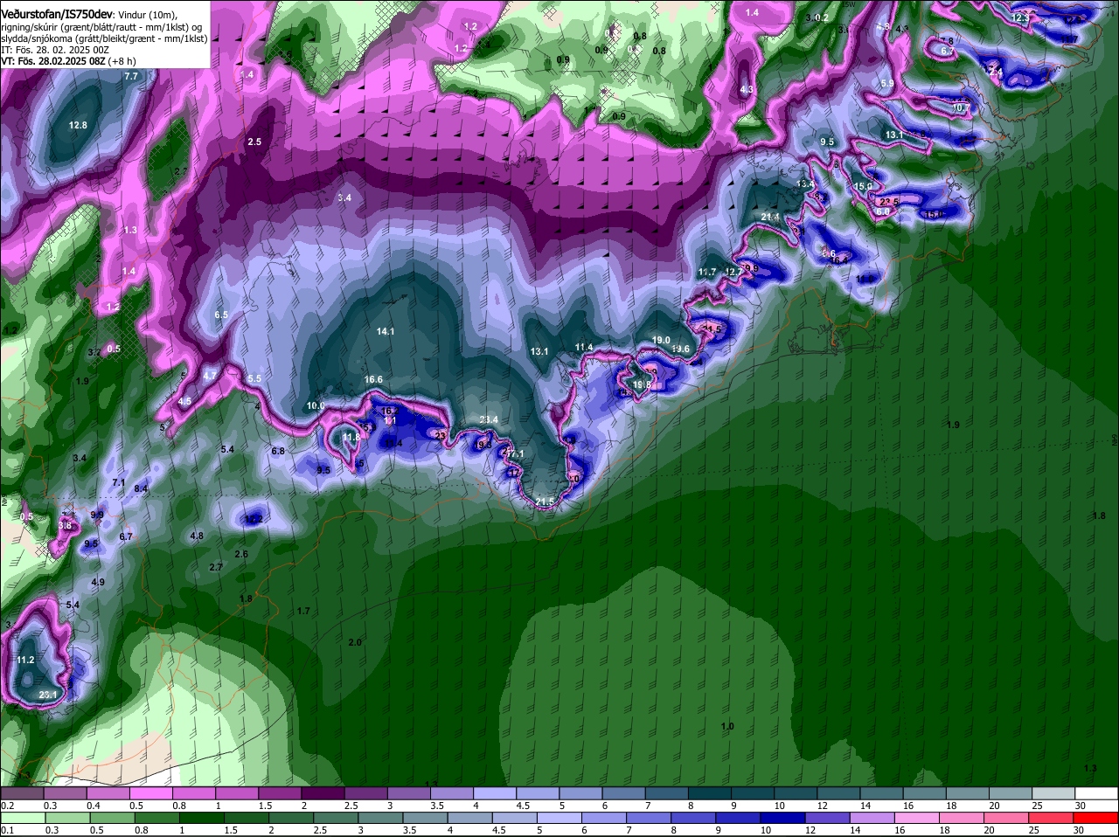Click the upper legend swatch starting at 0.2
The height and width of the screenshot is (837, 1119).
(x=22, y=793)
